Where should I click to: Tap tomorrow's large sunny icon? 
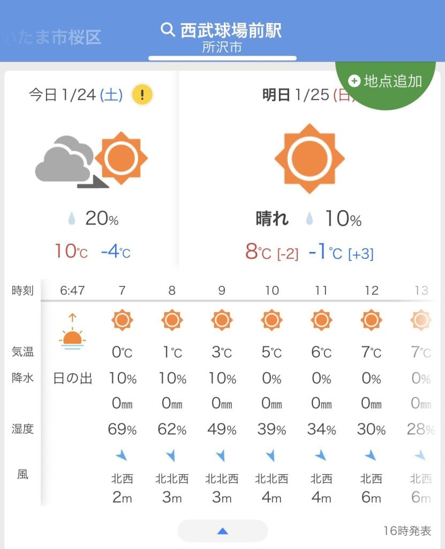[x=309, y=159]
